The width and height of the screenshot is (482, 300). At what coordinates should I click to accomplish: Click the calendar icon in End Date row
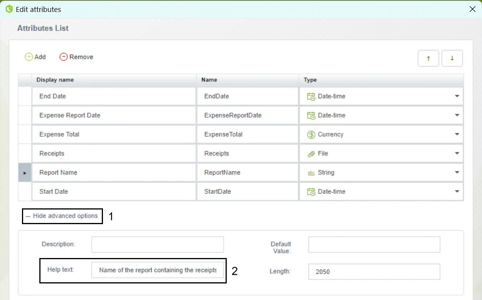pos(311,97)
